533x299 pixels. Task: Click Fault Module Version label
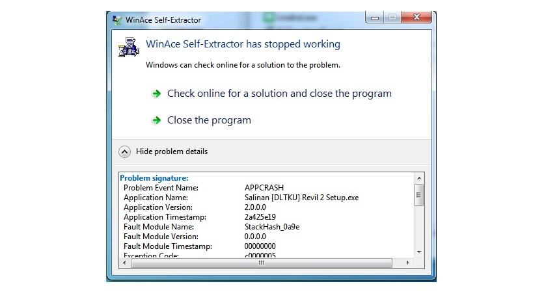pos(161,237)
